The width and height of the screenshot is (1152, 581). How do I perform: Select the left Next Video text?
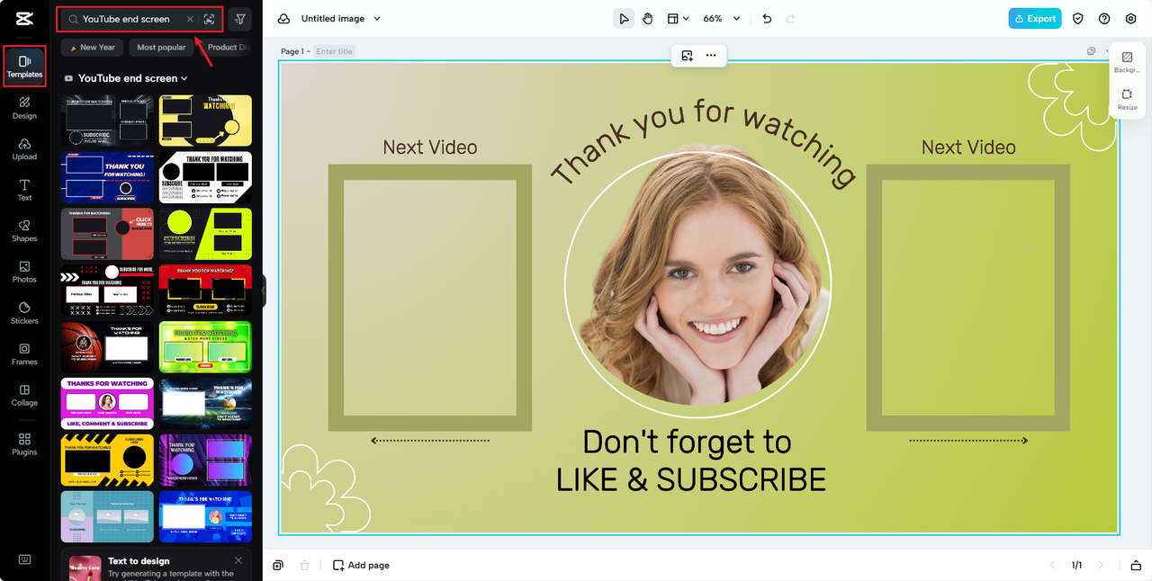pyautogui.click(x=430, y=147)
